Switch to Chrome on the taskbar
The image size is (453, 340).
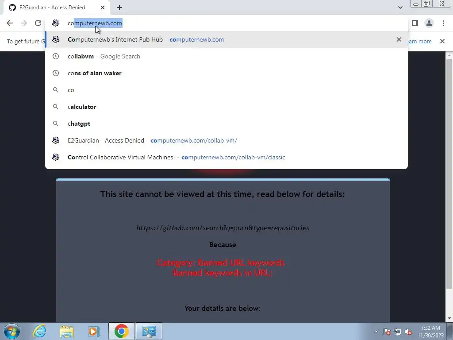[x=121, y=331]
